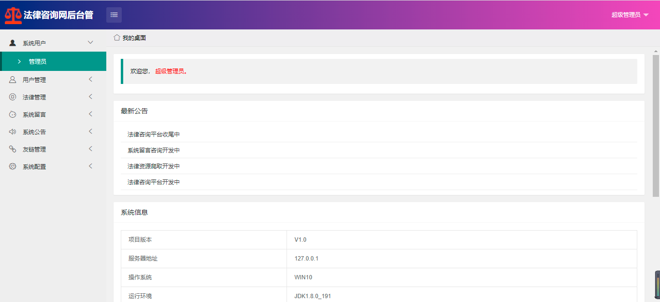The width and height of the screenshot is (660, 302).
Task: Expand the 系统公告 chevron
Action: point(90,131)
